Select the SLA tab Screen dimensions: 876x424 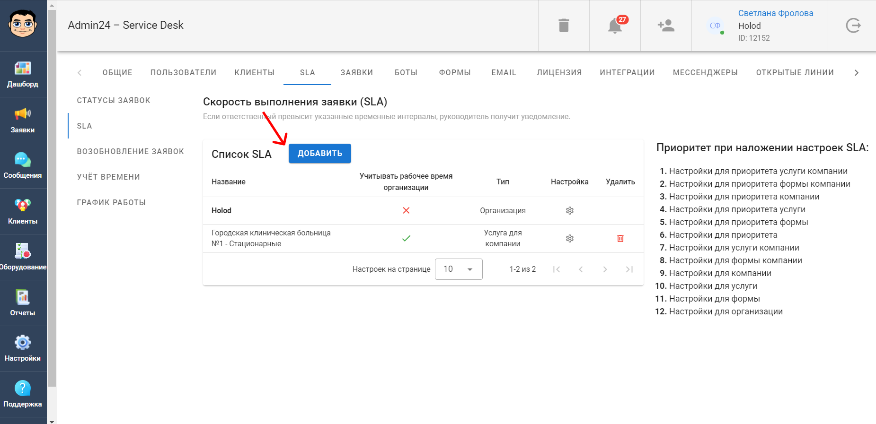pyautogui.click(x=308, y=72)
